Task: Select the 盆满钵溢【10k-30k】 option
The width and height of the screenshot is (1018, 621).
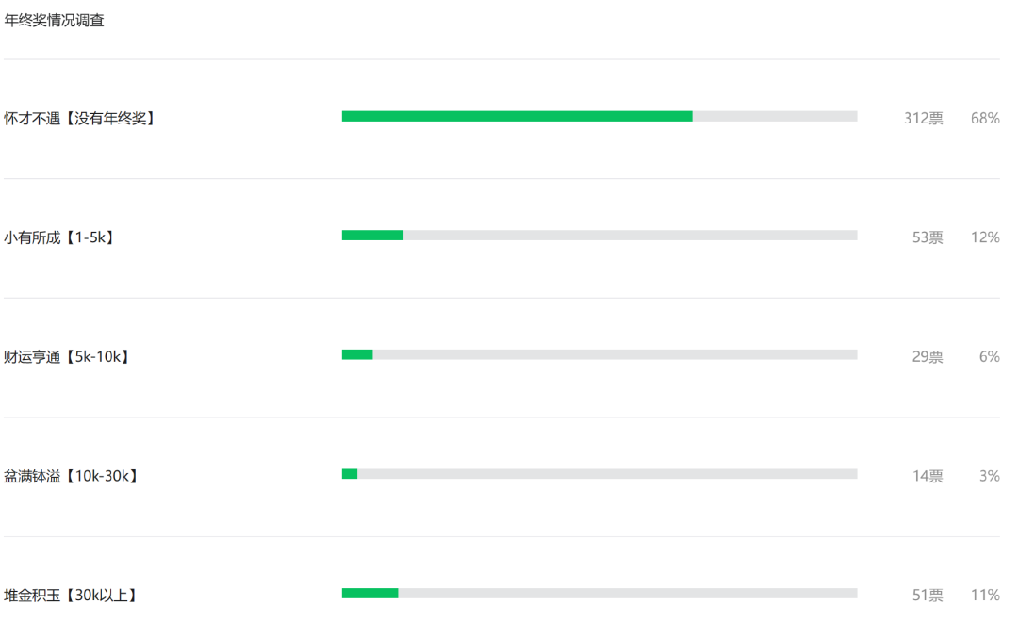Action: (72, 476)
